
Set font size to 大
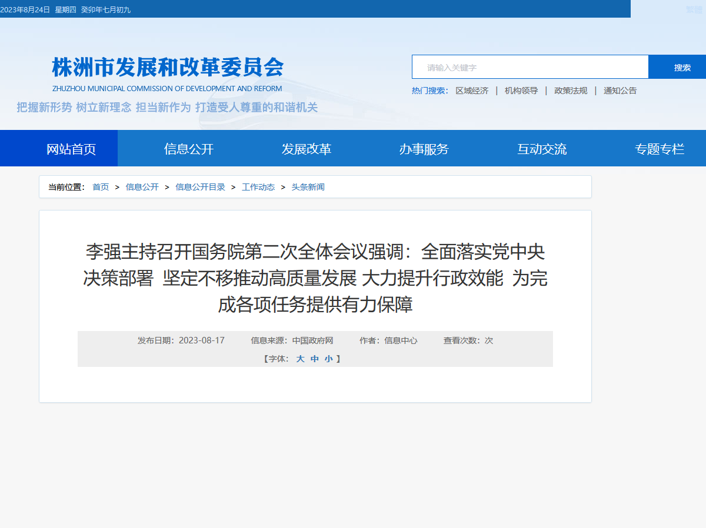coord(300,358)
